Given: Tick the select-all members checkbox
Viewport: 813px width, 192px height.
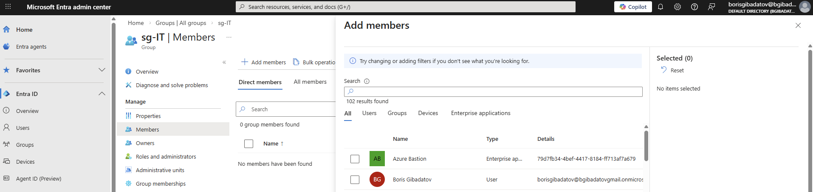Looking at the screenshot, I should pos(249,144).
